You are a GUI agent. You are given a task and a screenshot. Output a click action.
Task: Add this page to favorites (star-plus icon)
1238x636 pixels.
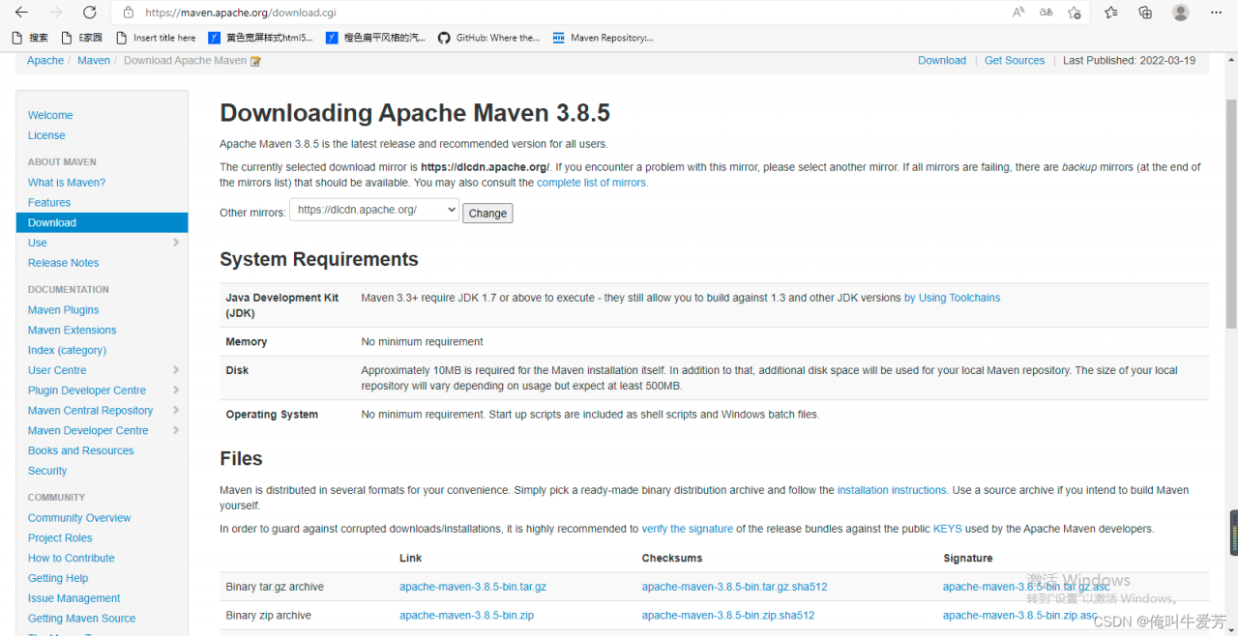click(1074, 13)
